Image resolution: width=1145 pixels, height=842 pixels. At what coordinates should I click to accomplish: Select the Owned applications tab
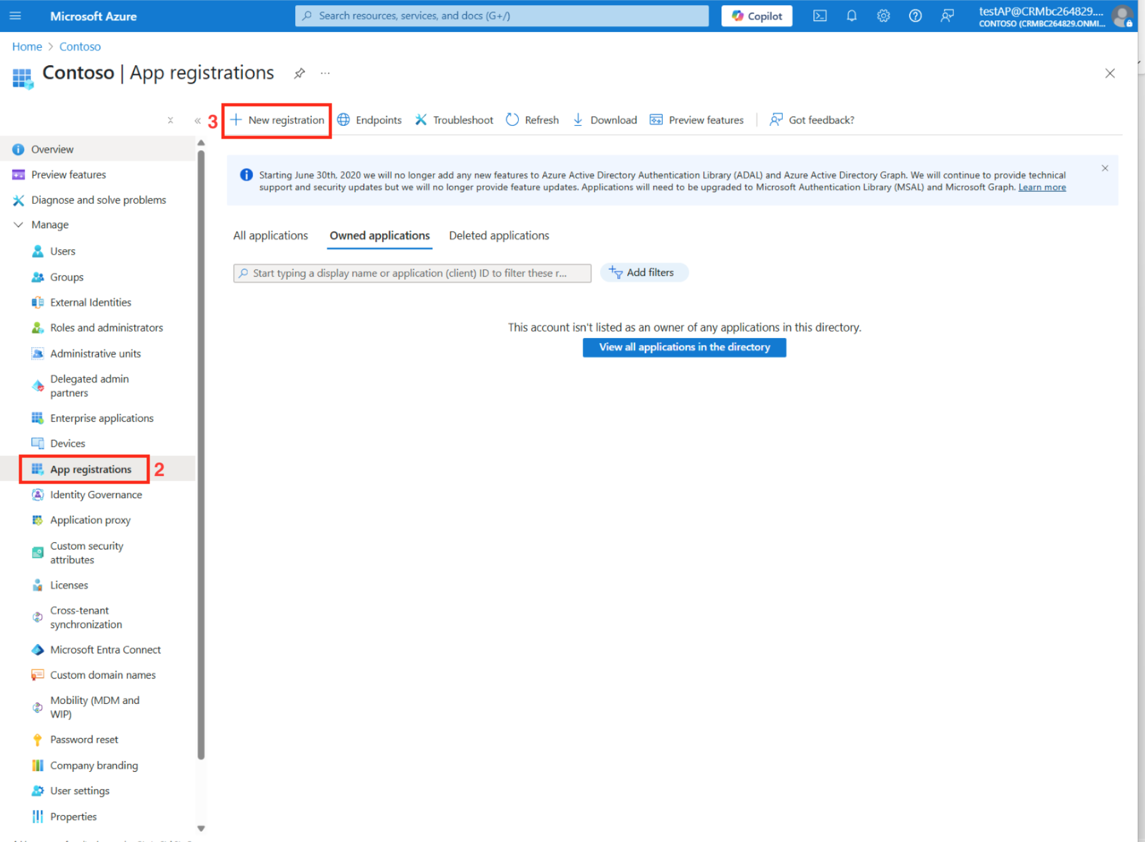(380, 236)
